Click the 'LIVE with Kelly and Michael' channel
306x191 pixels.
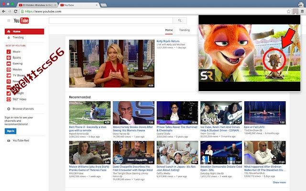[171, 44]
